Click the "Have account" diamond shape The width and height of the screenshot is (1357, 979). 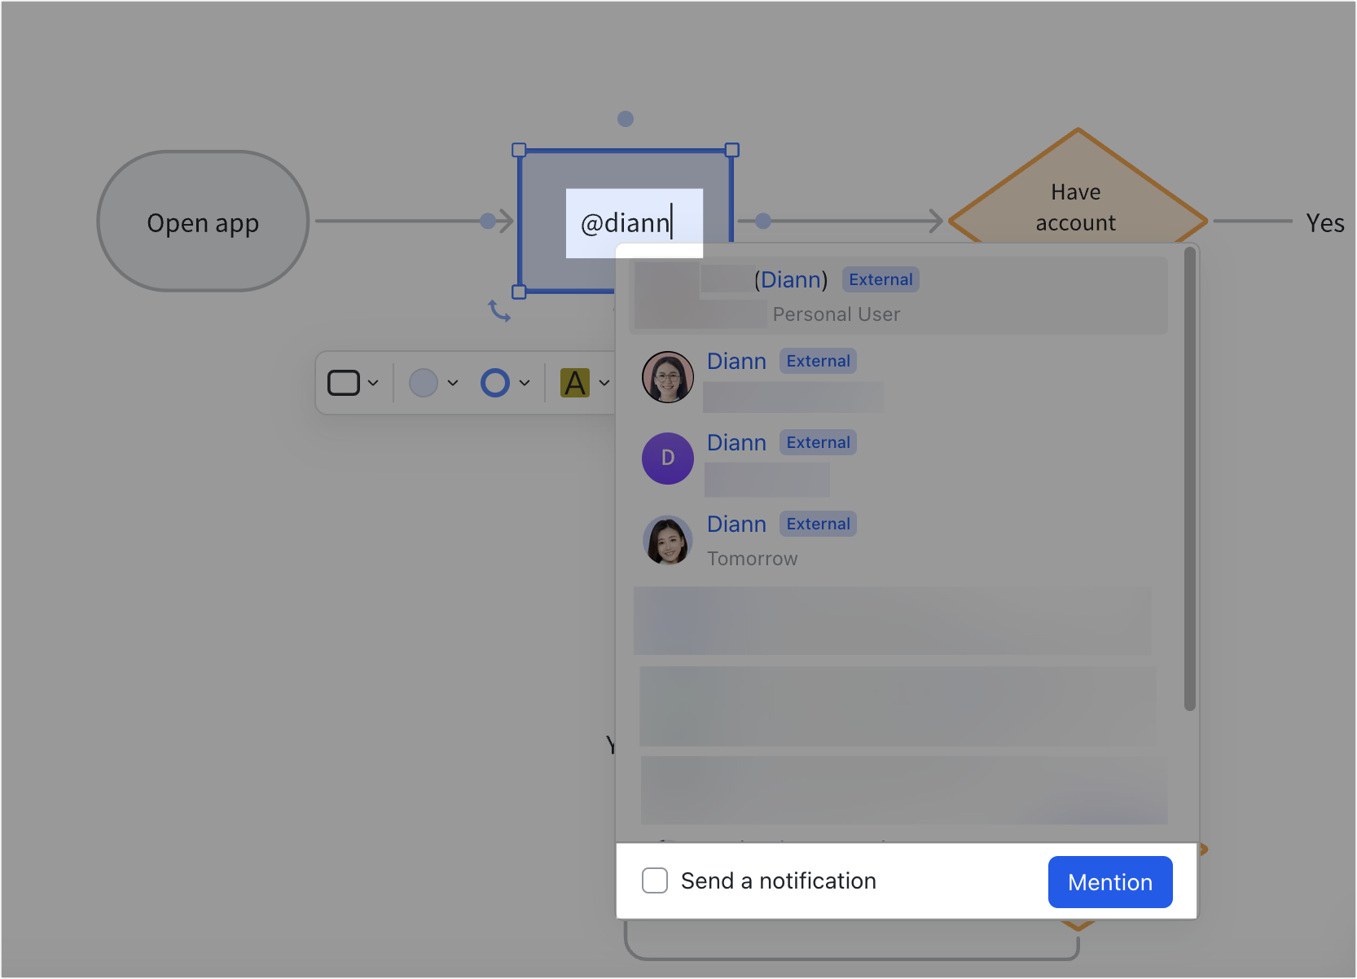point(1076,206)
